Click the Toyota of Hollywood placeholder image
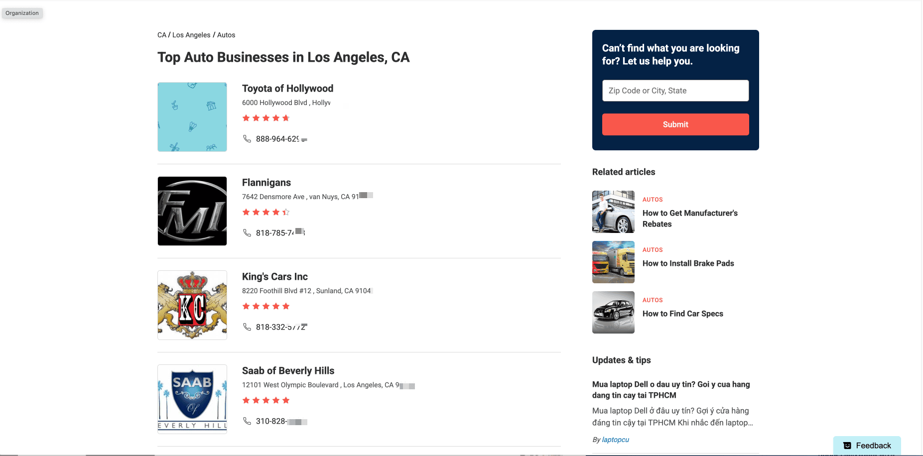The image size is (923, 456). pyautogui.click(x=192, y=117)
